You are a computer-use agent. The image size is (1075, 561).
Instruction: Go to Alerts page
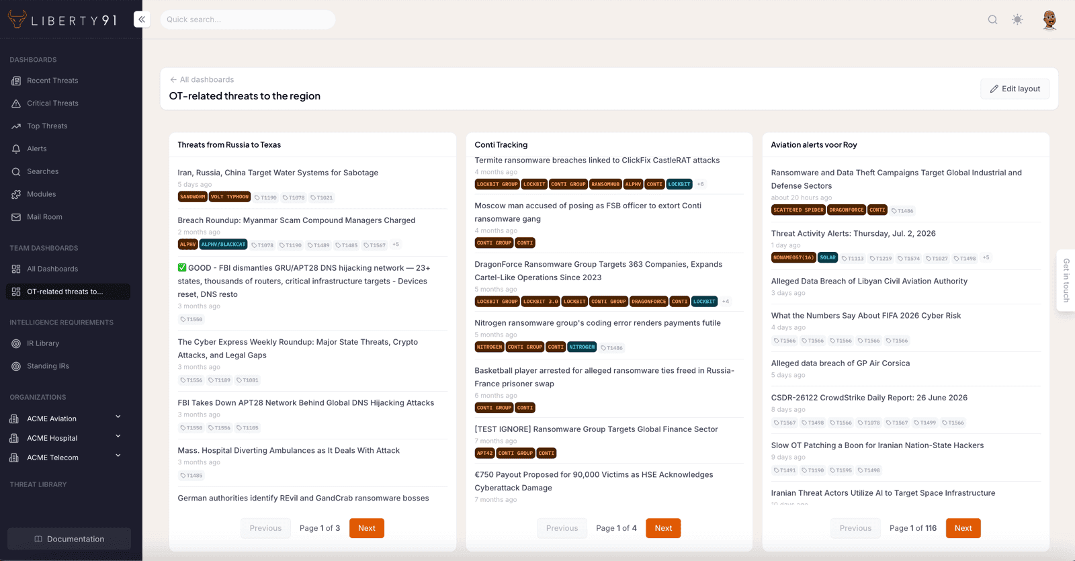[x=37, y=149]
